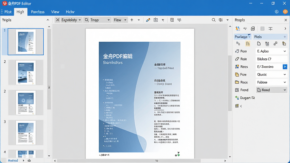Collapse the Tvipls thumbnail panel

tap(48, 20)
